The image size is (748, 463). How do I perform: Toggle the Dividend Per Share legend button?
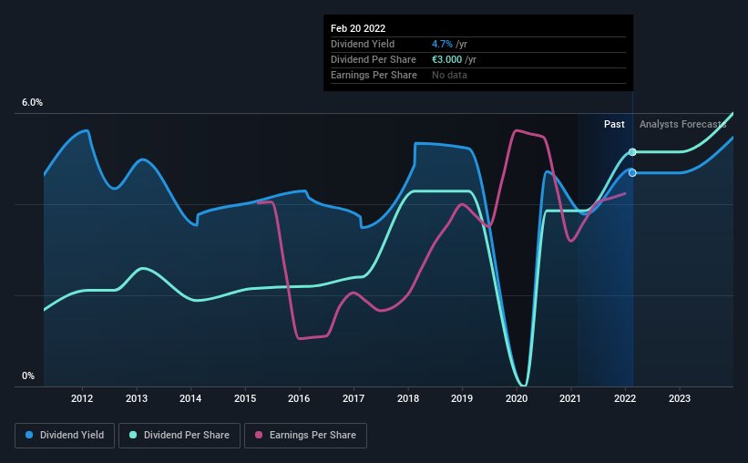(179, 436)
